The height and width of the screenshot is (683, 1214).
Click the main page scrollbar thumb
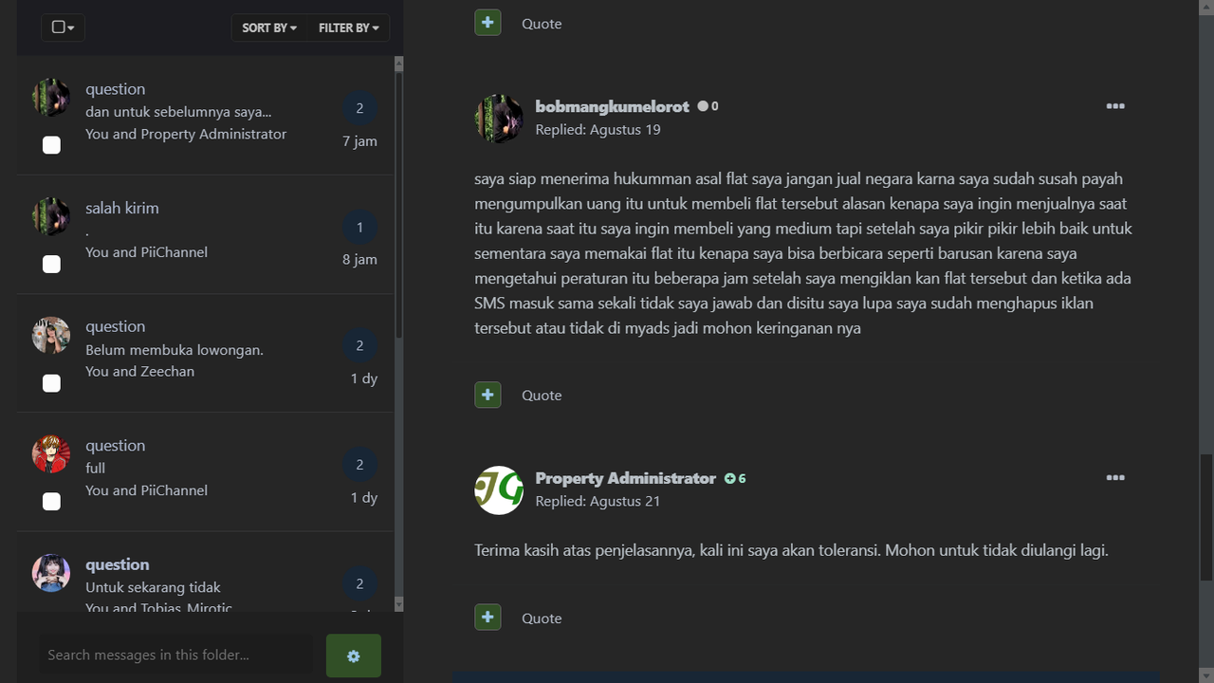(1206, 518)
